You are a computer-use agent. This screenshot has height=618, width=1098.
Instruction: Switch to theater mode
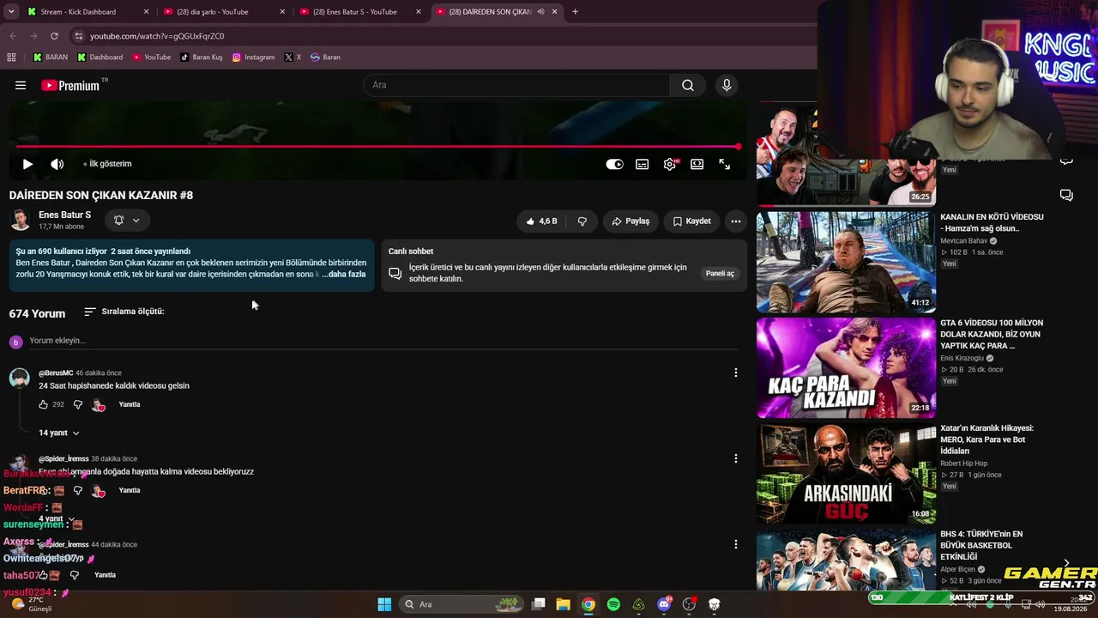pyautogui.click(x=697, y=164)
